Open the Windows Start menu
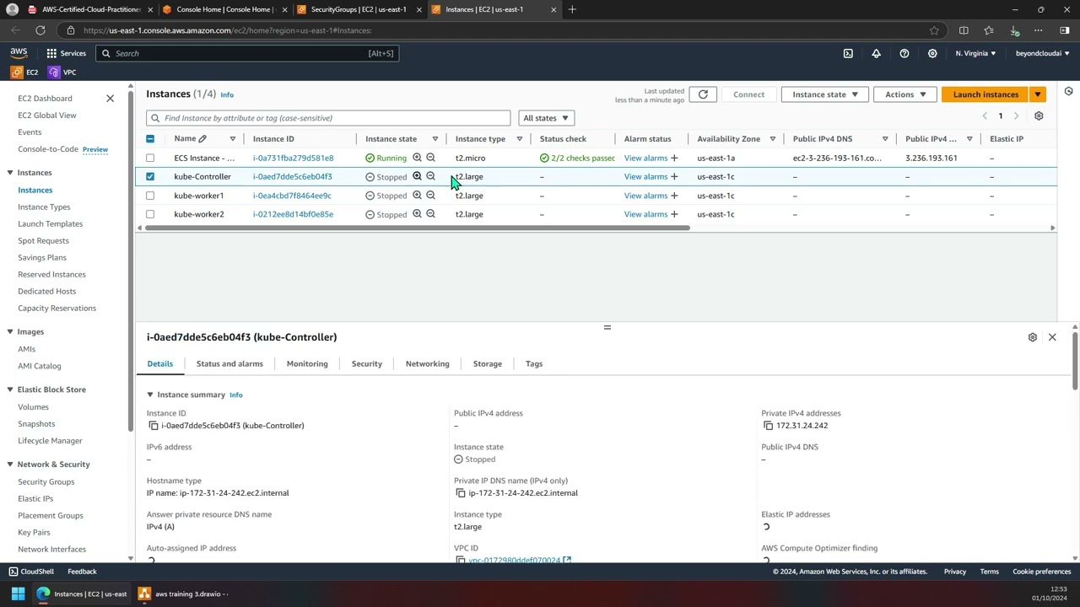1080x607 pixels. click(18, 594)
